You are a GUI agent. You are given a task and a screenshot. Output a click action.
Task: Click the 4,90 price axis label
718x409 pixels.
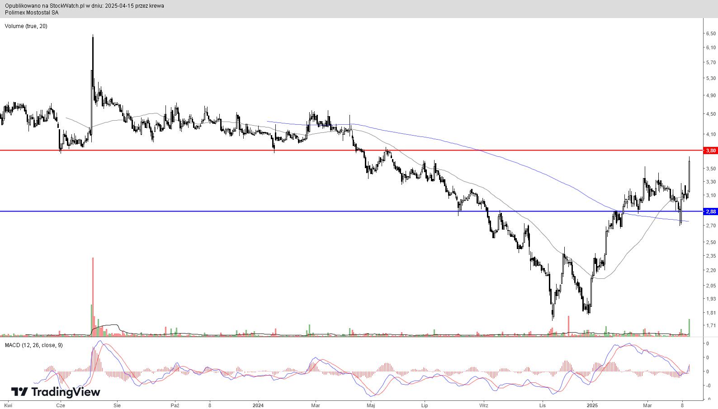tap(711, 95)
